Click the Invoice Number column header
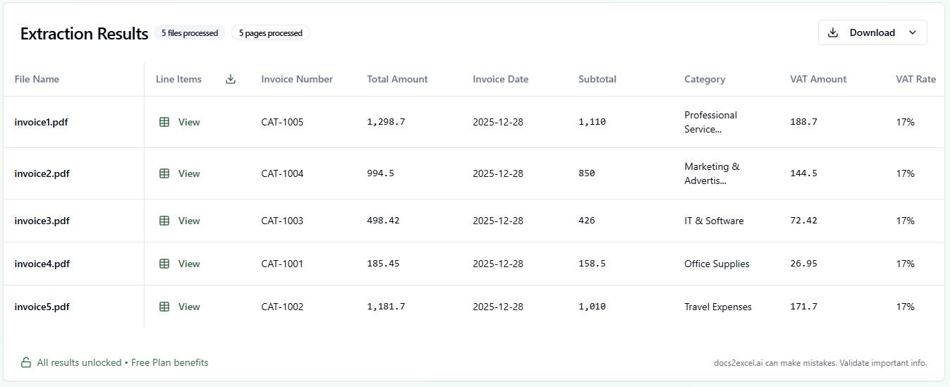Viewport: 950px width, 387px height. click(x=297, y=79)
